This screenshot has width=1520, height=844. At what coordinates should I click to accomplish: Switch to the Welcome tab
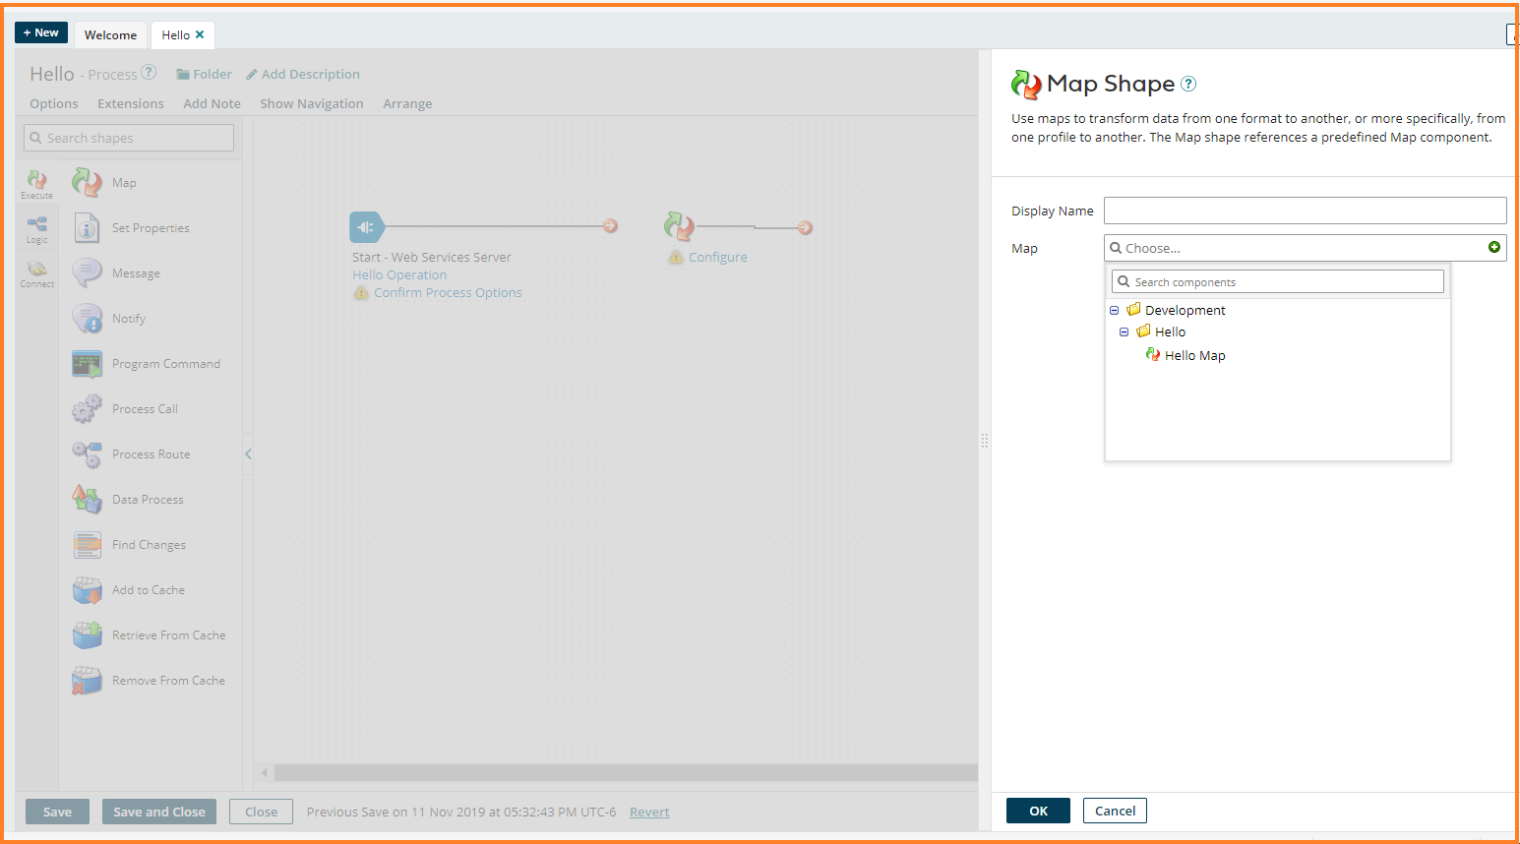tap(110, 34)
